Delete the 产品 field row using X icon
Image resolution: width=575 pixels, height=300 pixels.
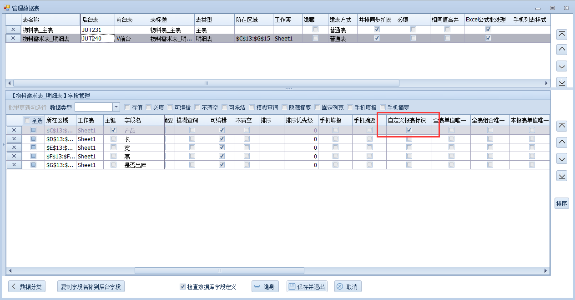pyautogui.click(x=14, y=130)
